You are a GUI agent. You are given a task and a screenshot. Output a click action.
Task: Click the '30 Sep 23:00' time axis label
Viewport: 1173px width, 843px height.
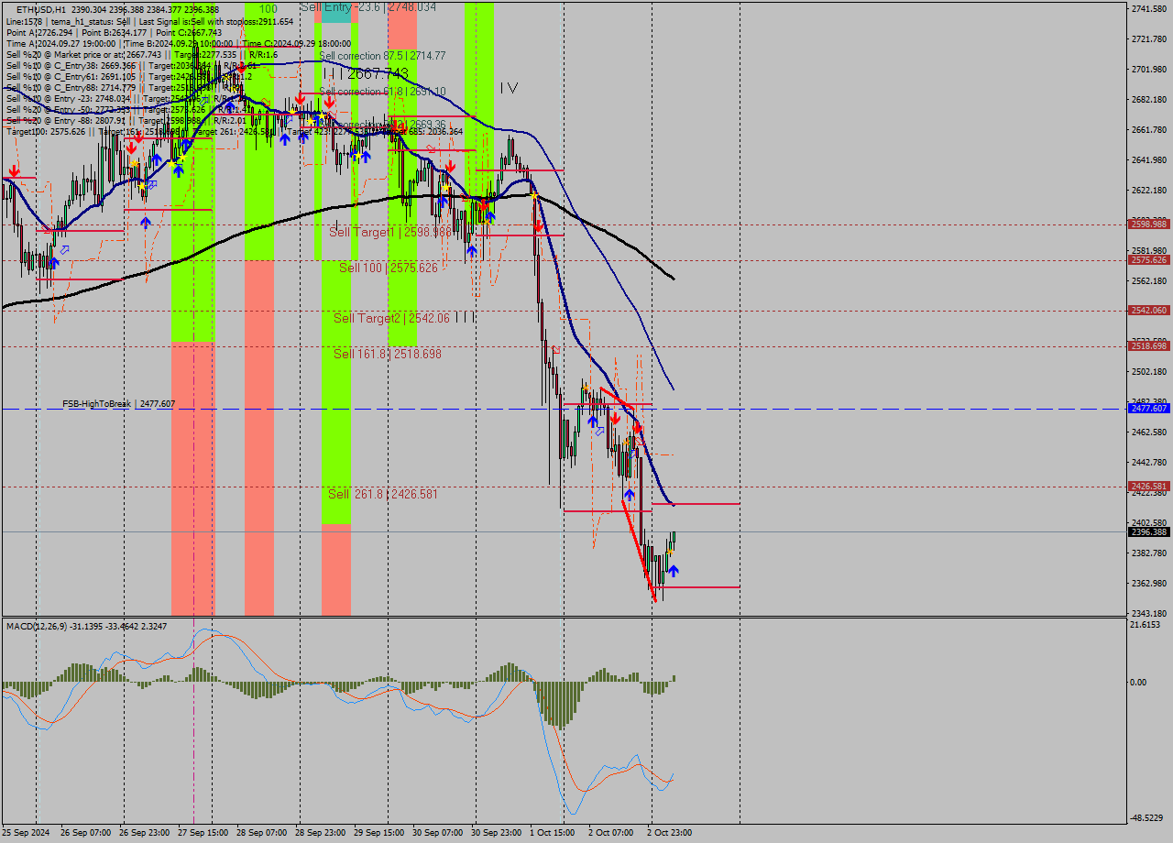tap(496, 833)
